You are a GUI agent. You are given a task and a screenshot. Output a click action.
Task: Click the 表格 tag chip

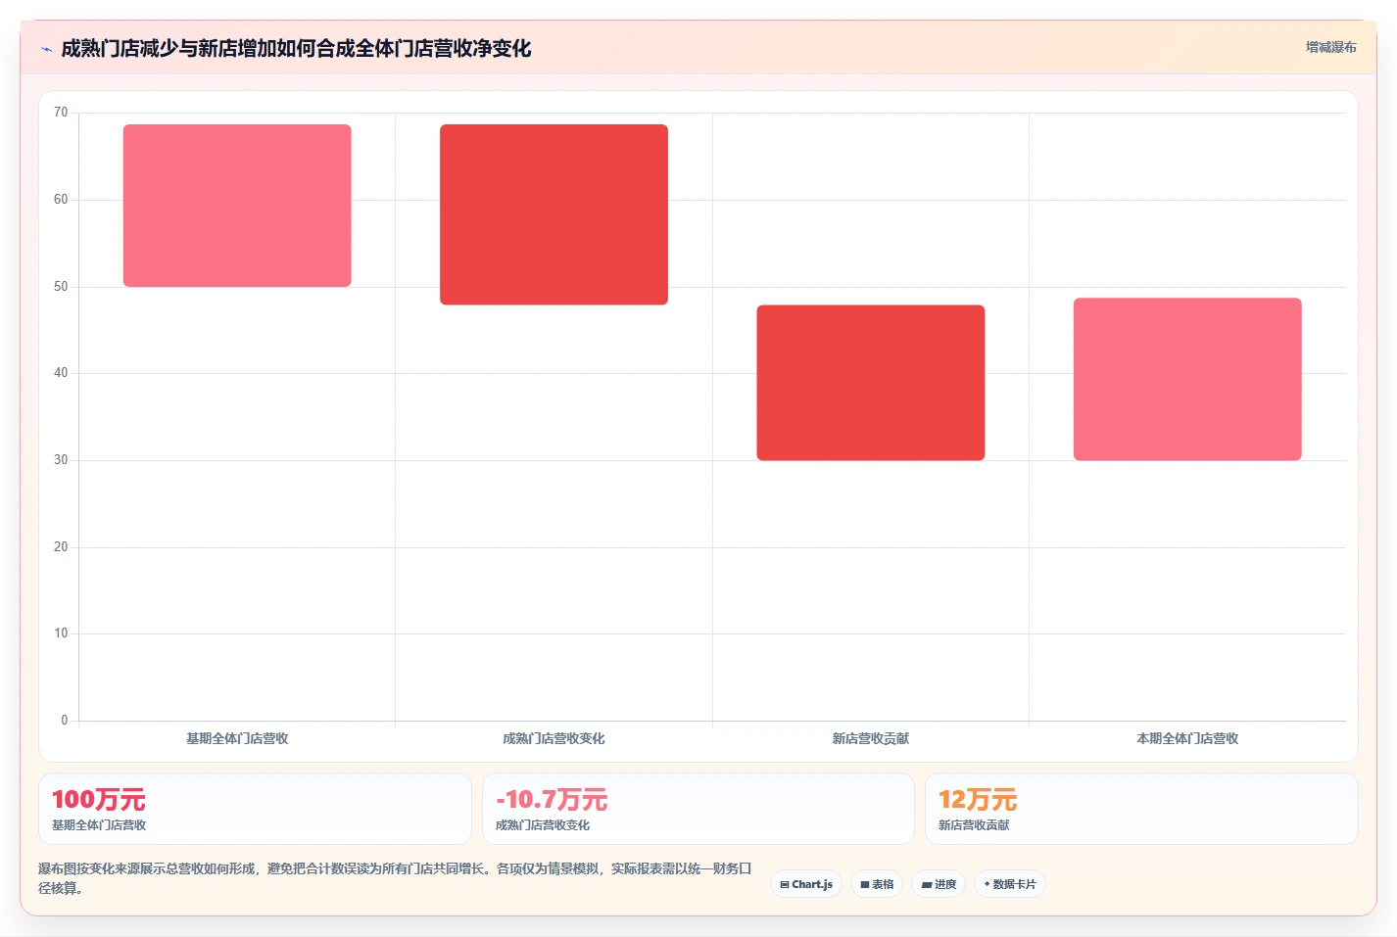(877, 884)
